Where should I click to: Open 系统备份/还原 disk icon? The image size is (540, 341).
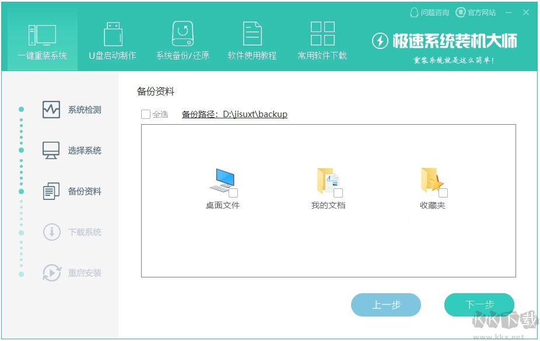[x=183, y=34]
